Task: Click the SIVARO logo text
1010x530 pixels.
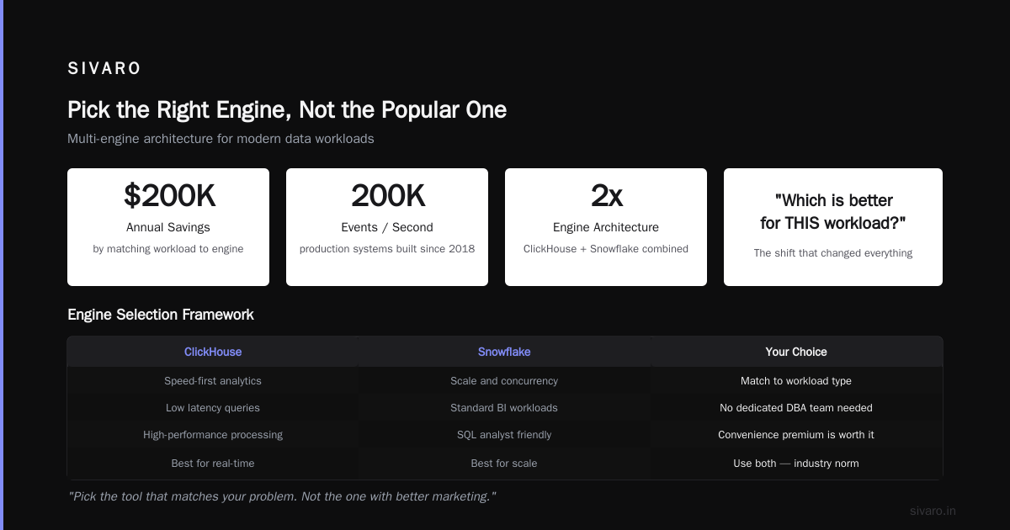Action: pyautogui.click(x=104, y=69)
